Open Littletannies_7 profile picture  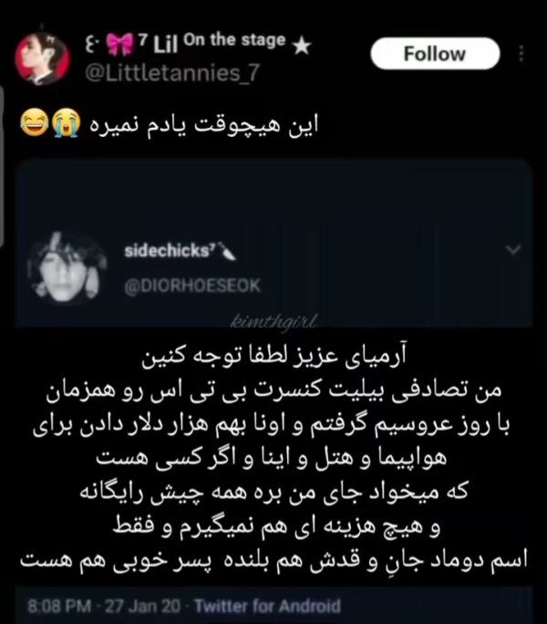42,58
